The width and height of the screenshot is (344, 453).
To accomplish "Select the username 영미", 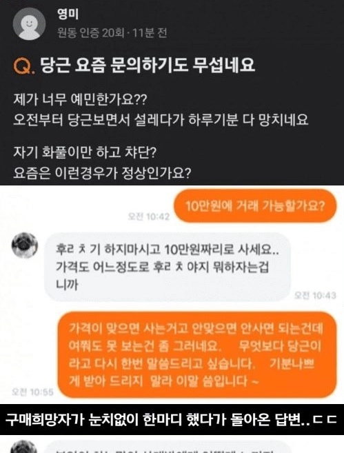I will (68, 14).
